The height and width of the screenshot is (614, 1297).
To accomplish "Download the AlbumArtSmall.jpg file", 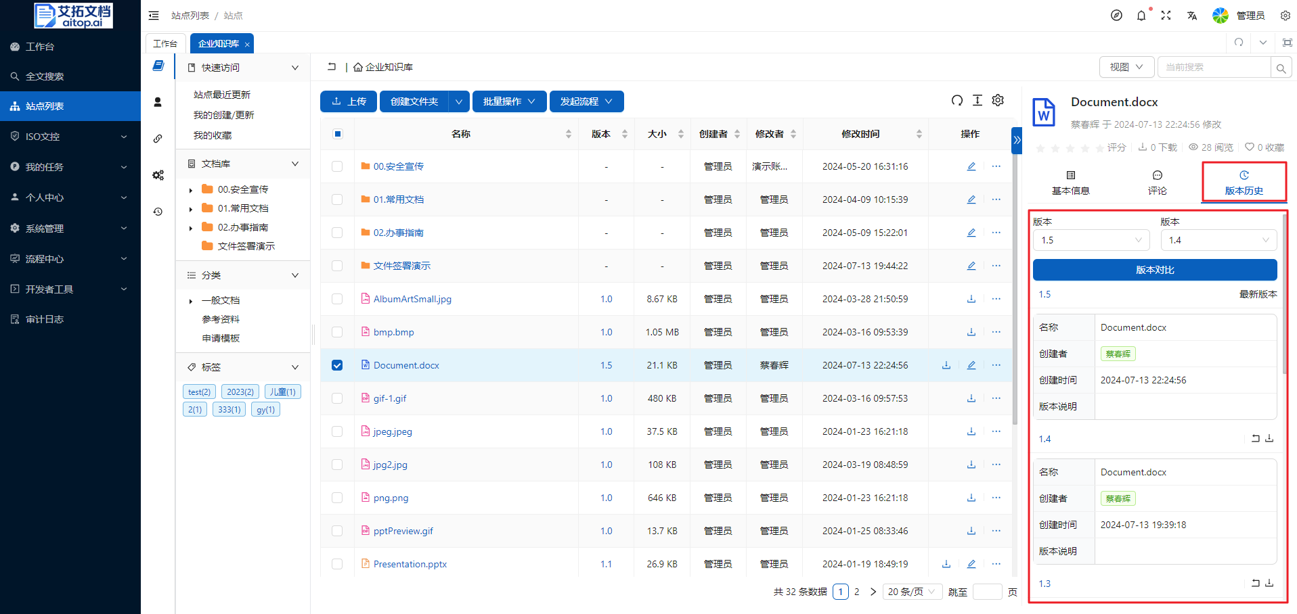I will click(971, 299).
